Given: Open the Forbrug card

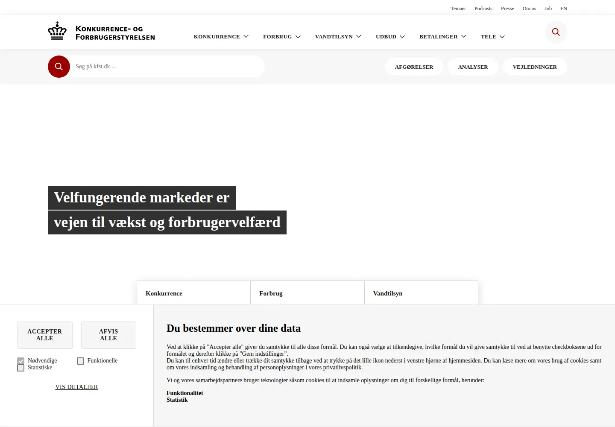Looking at the screenshot, I should 307,293.
